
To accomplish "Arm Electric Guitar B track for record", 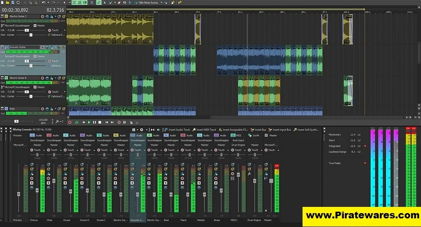I will click(42, 78).
